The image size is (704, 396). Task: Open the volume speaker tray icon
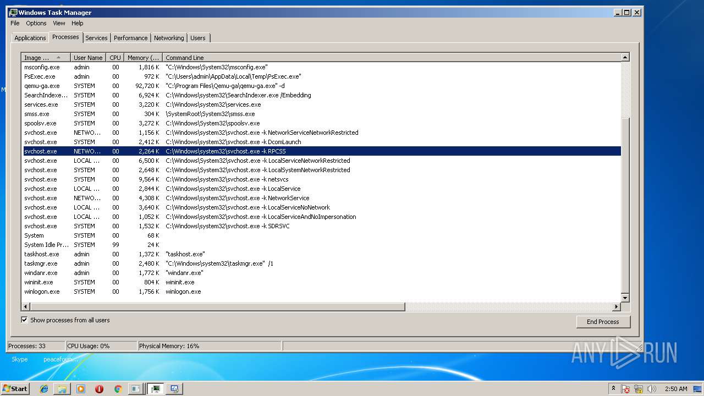click(652, 389)
